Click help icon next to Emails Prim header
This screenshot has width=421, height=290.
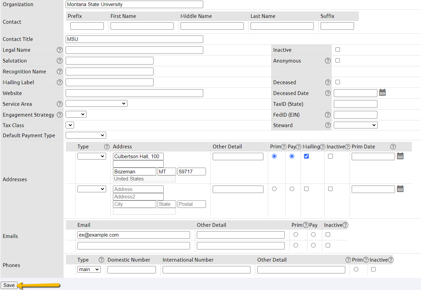(306, 225)
